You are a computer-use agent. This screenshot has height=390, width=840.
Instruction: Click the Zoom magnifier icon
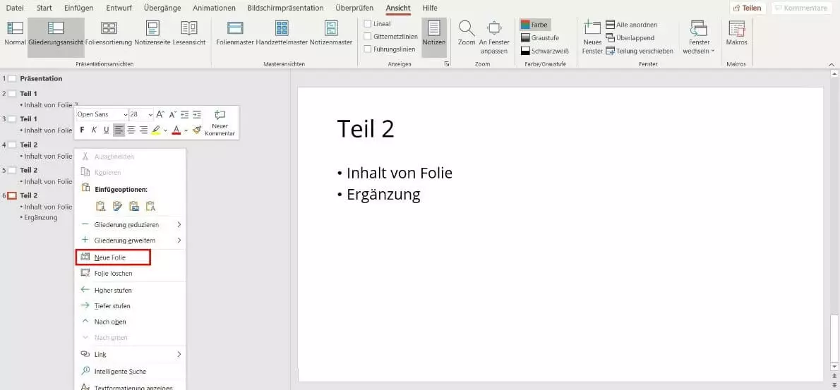466,29
